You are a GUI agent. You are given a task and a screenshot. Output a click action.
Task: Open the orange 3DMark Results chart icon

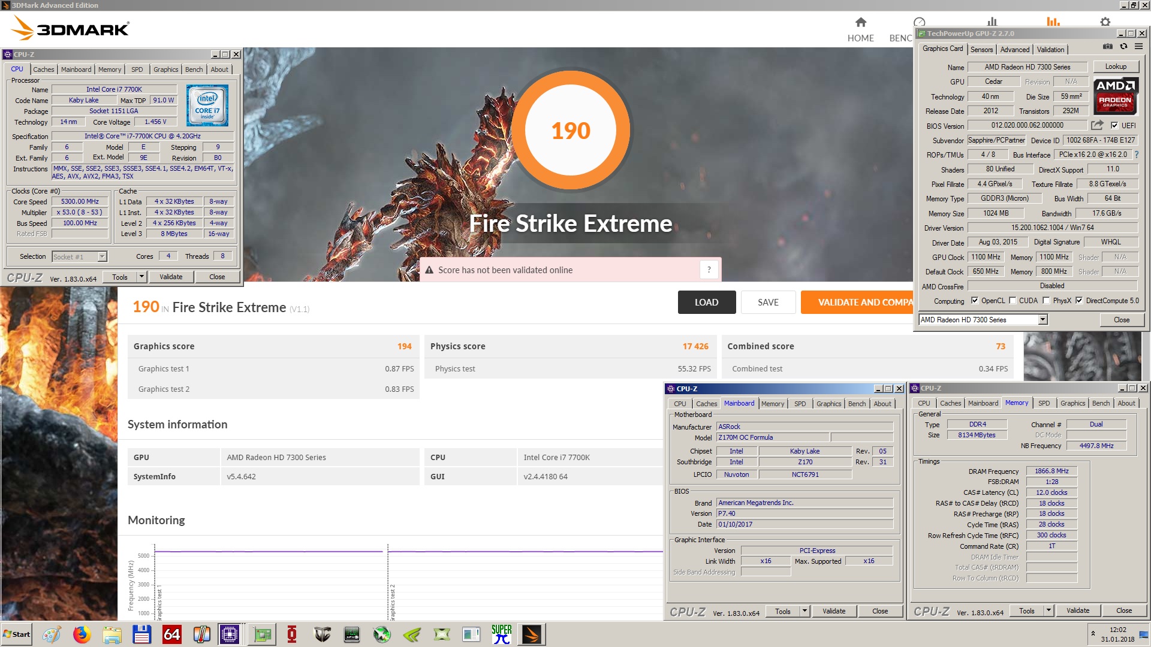point(1053,22)
